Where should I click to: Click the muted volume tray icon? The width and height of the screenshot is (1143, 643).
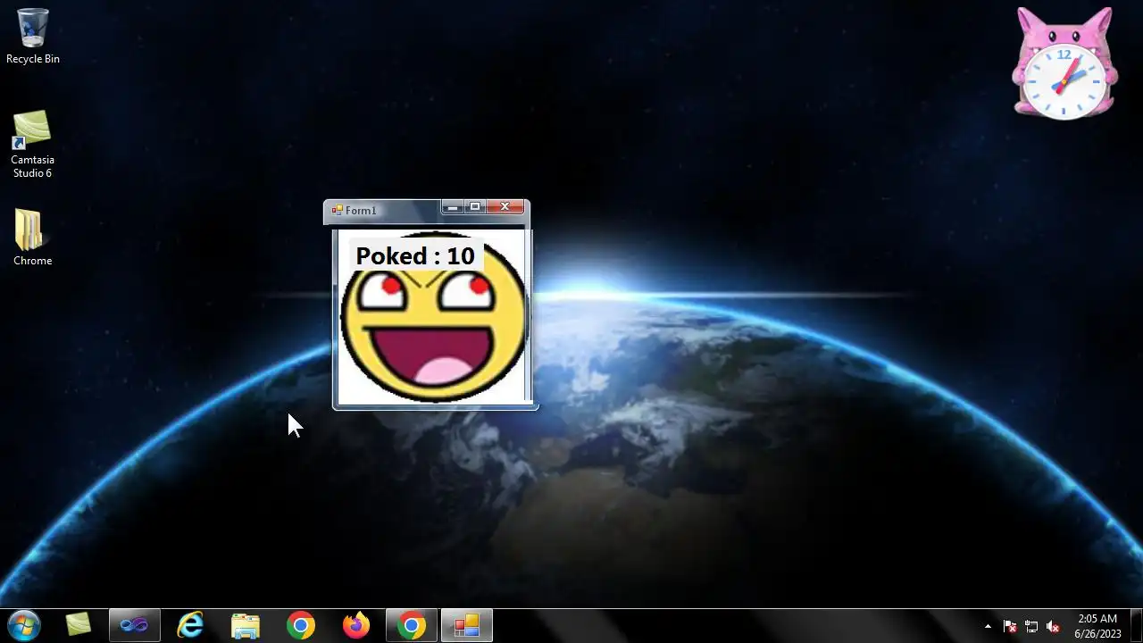click(1053, 626)
